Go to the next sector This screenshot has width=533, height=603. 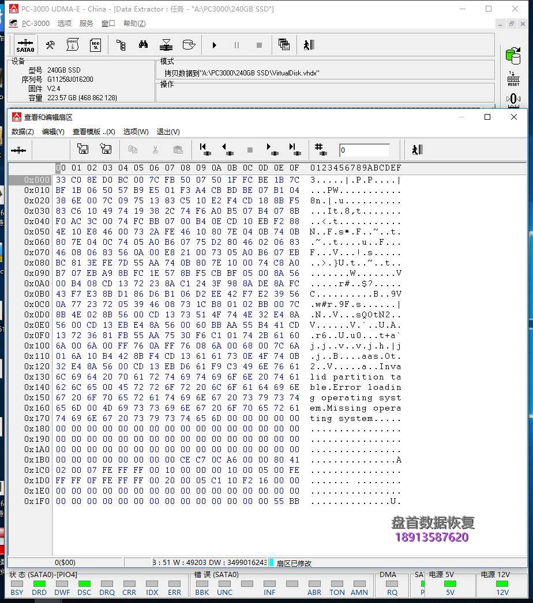(x=272, y=150)
